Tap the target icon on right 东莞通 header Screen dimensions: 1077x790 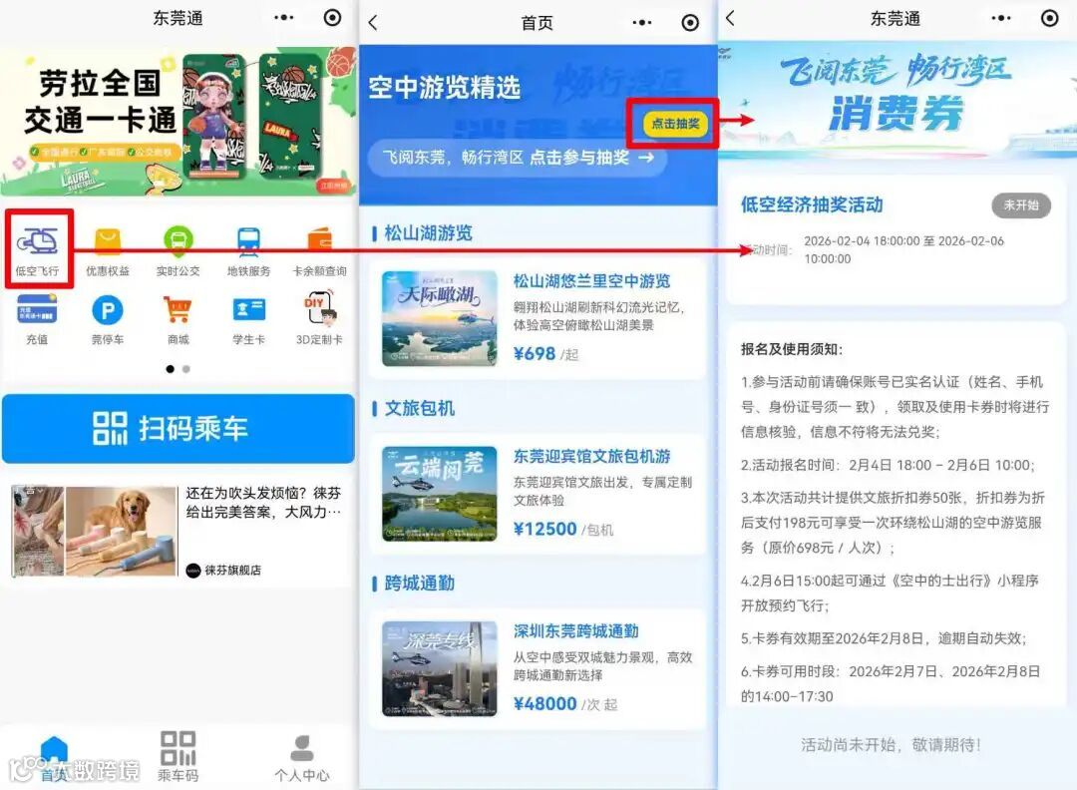1049,18
